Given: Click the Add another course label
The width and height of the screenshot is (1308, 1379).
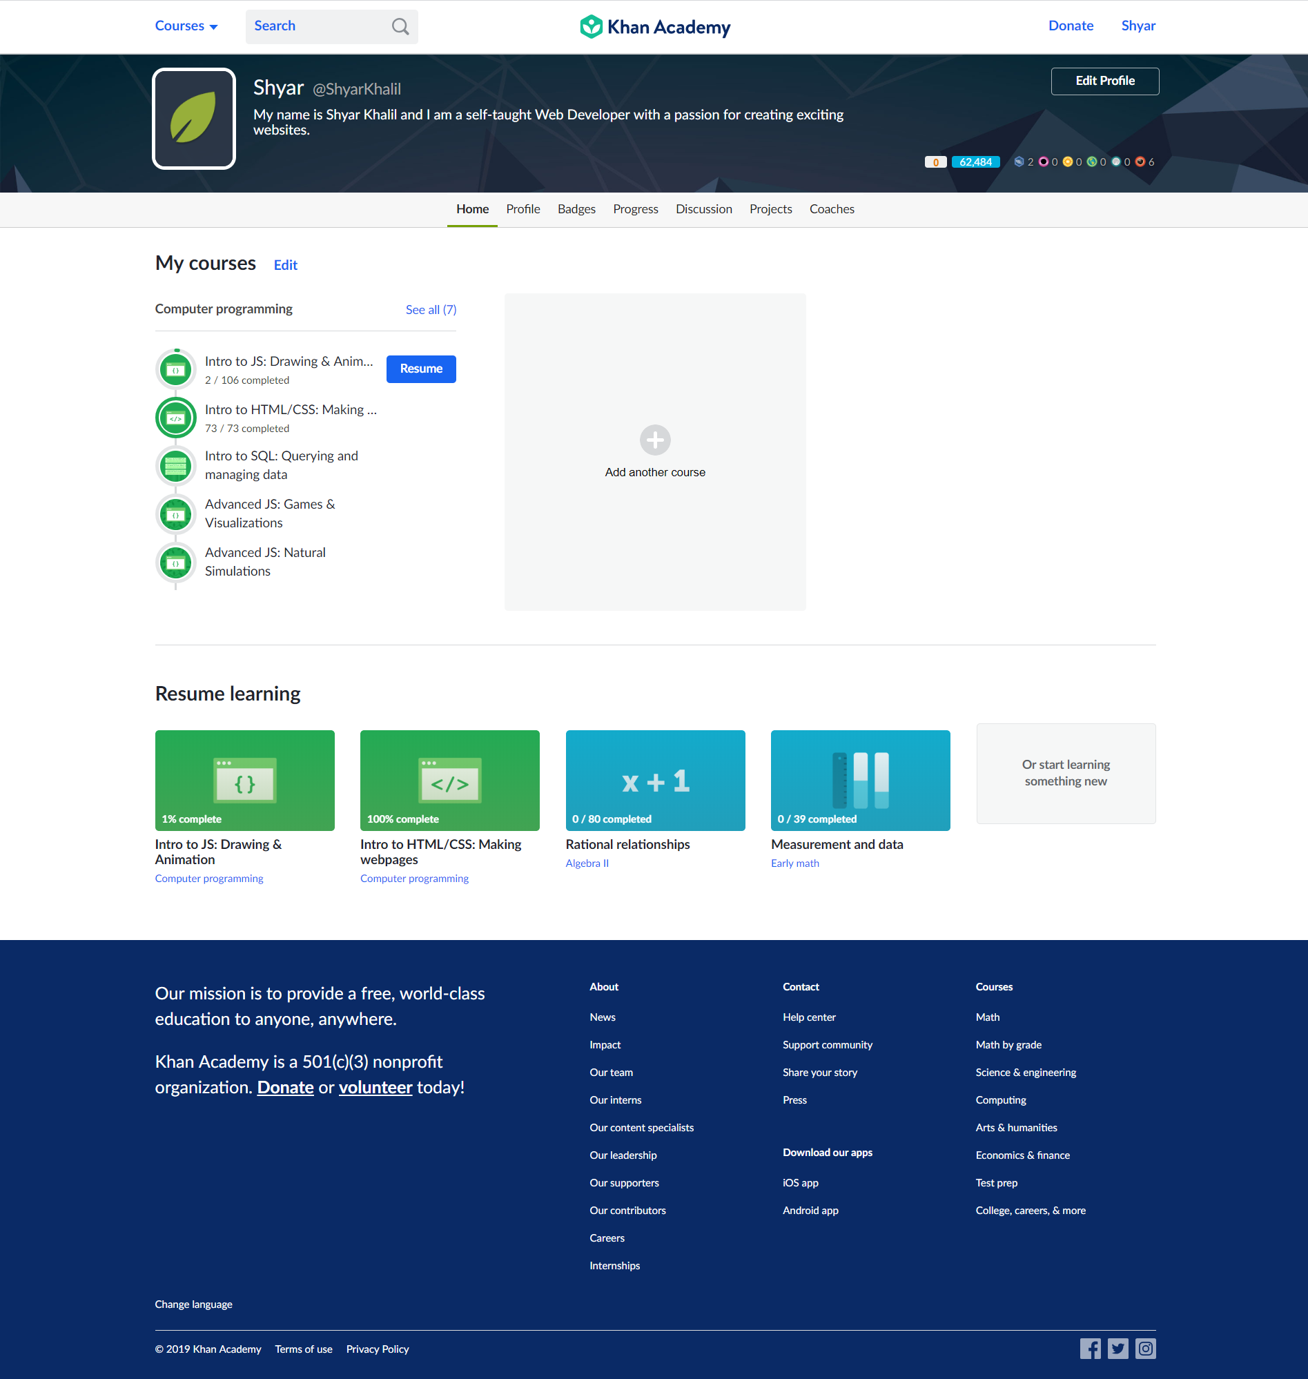Looking at the screenshot, I should pyautogui.click(x=655, y=472).
